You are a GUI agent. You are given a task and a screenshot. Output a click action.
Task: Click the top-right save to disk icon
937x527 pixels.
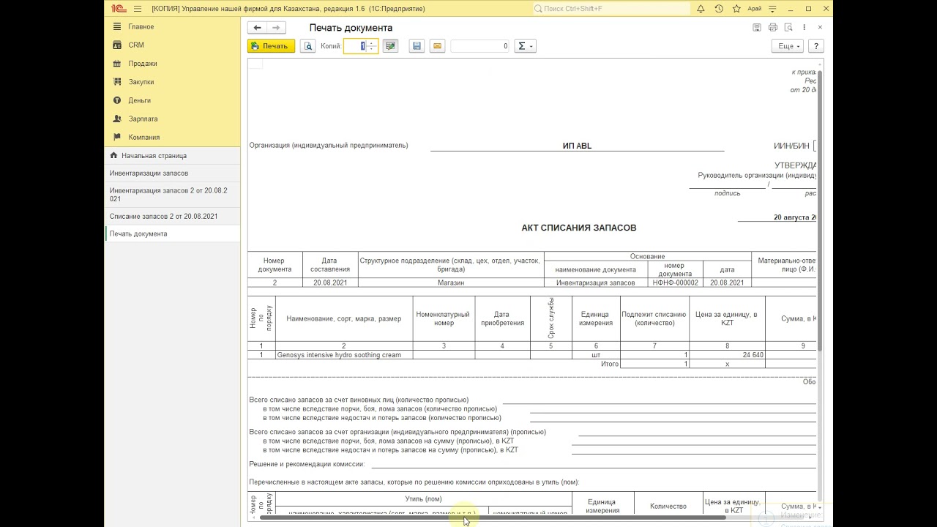tap(757, 27)
